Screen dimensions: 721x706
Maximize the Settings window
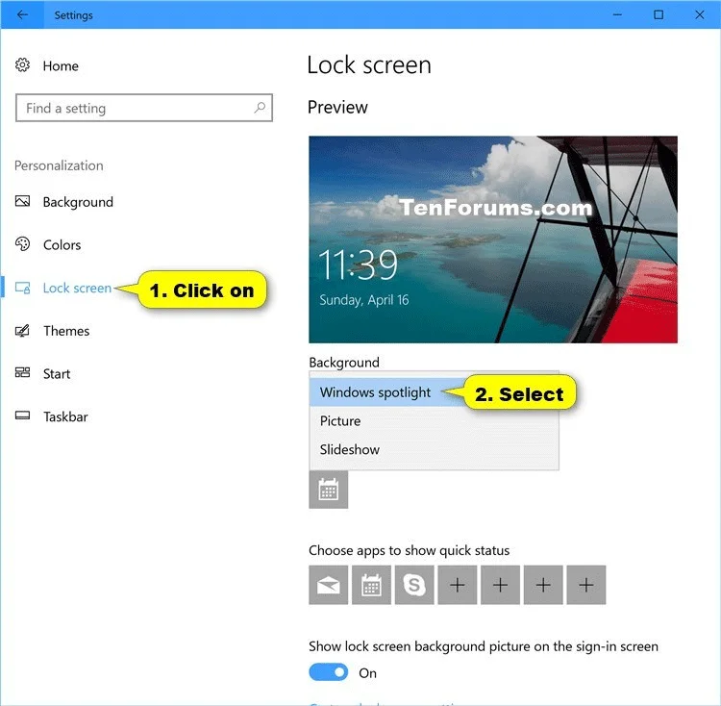coord(659,14)
